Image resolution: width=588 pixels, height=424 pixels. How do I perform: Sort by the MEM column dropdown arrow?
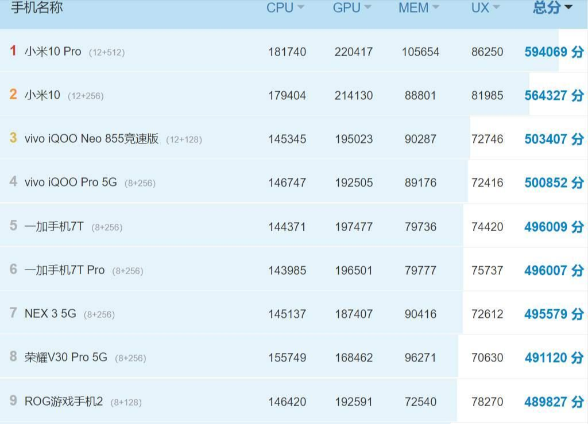click(x=435, y=7)
